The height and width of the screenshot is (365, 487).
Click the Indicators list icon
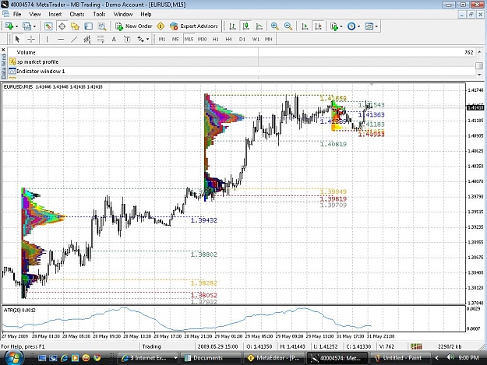334,26
